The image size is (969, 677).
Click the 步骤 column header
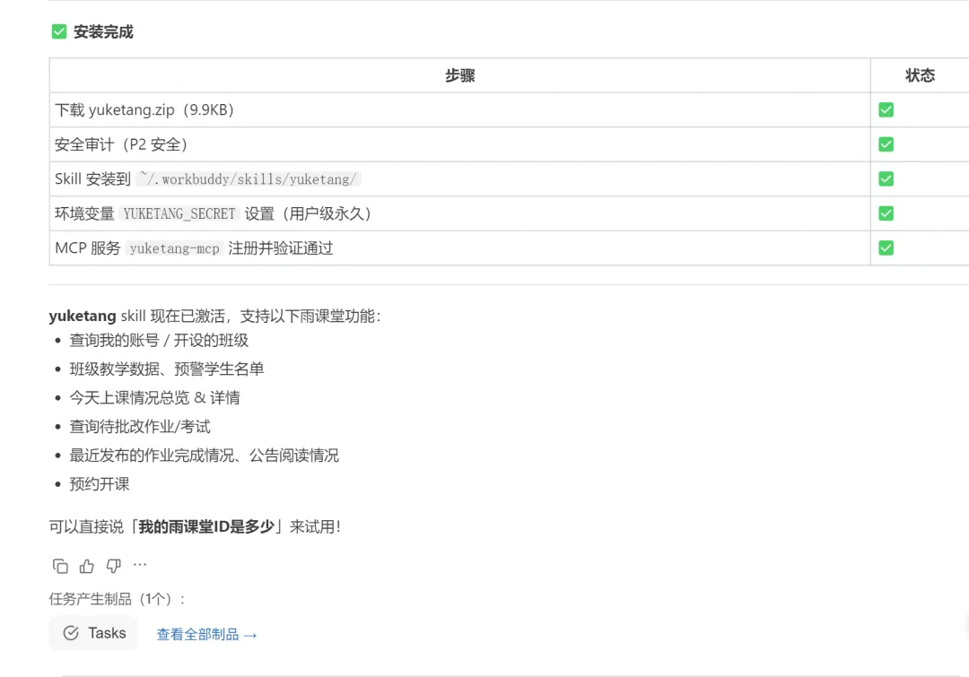pos(459,75)
